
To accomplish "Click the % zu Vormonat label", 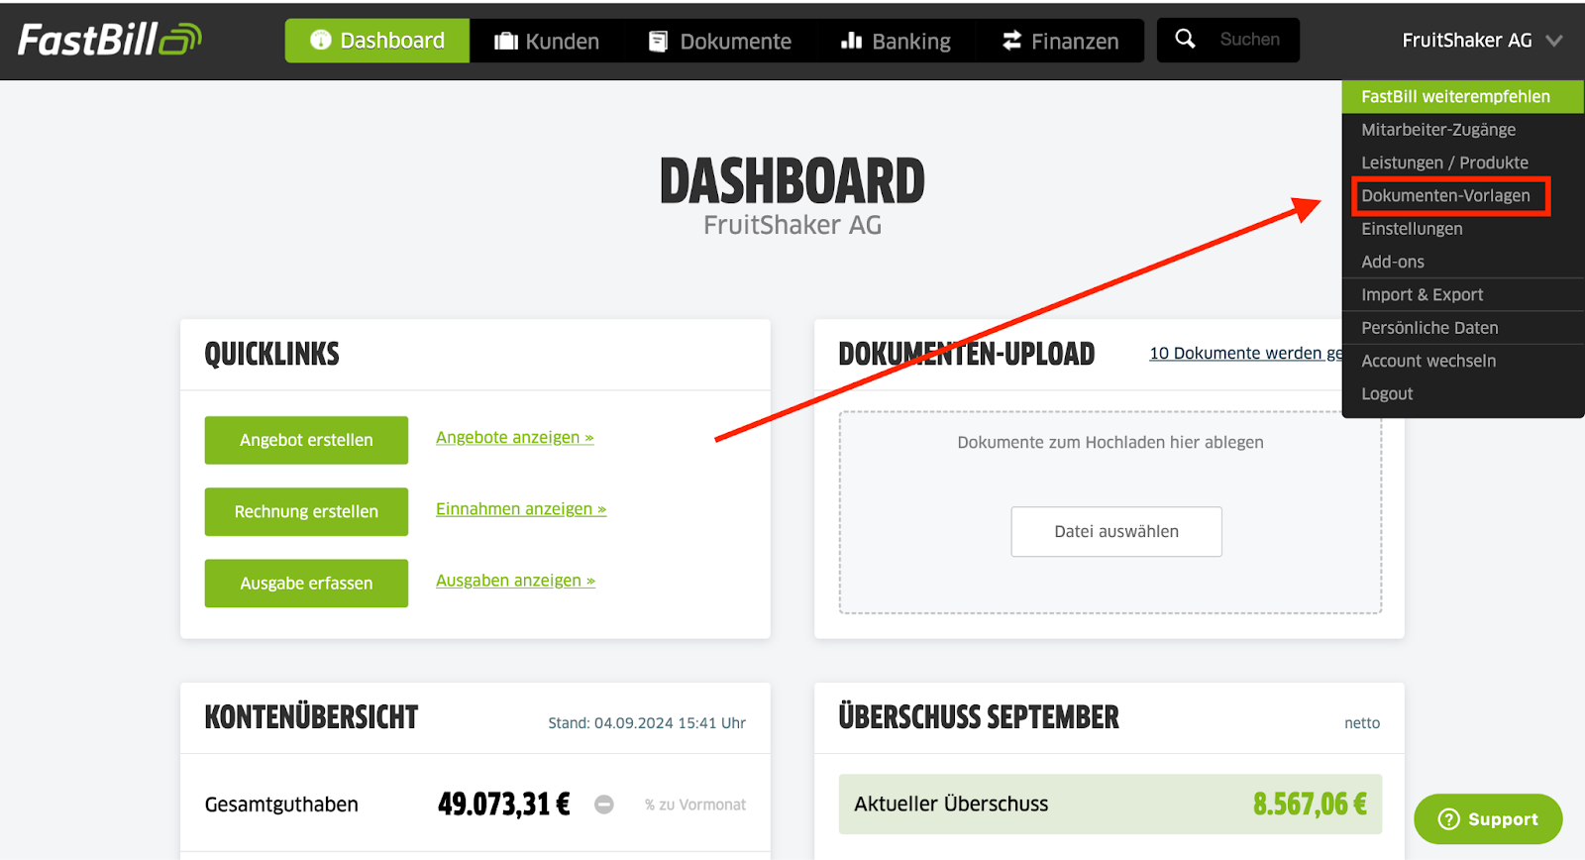I will click(x=695, y=805).
